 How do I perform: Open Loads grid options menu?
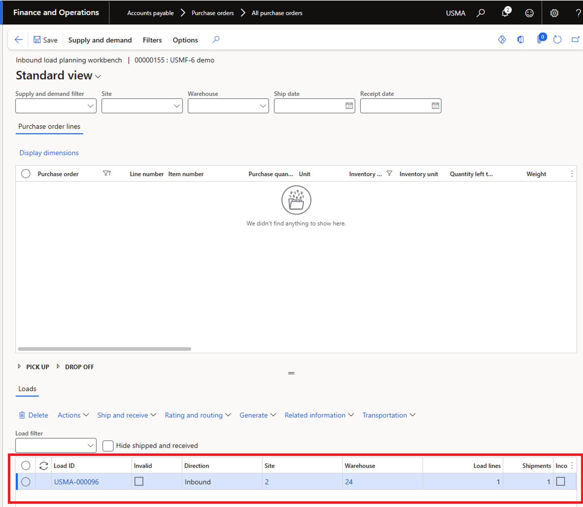tap(572, 465)
